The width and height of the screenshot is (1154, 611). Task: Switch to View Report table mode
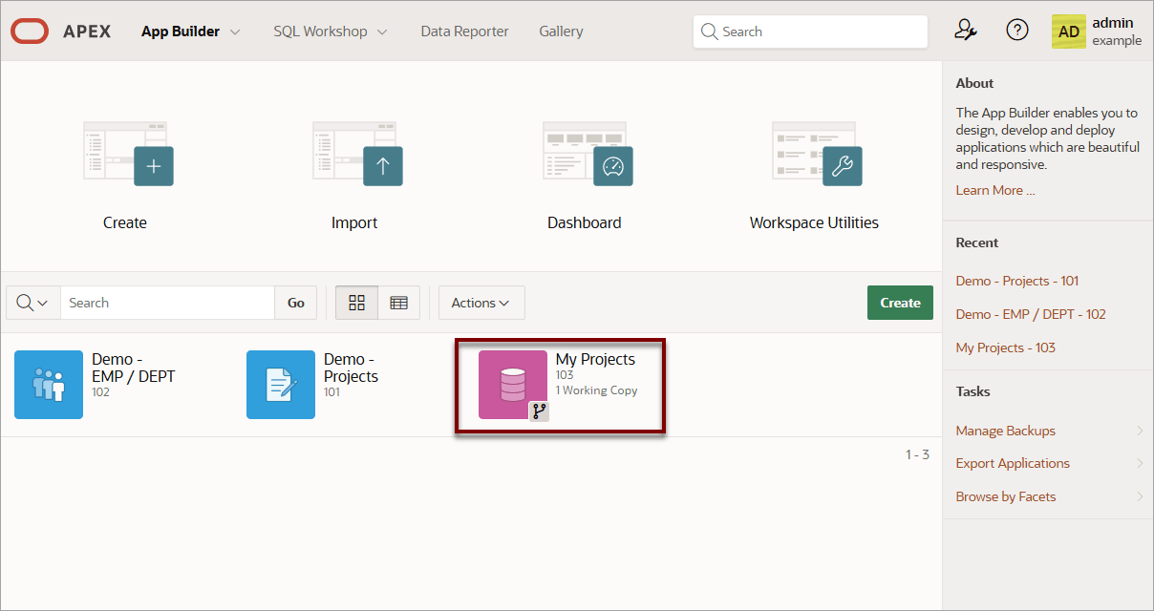(x=399, y=303)
